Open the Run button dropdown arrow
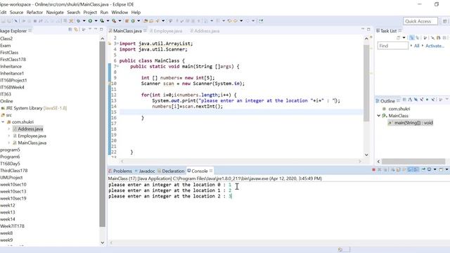 pos(96,20)
